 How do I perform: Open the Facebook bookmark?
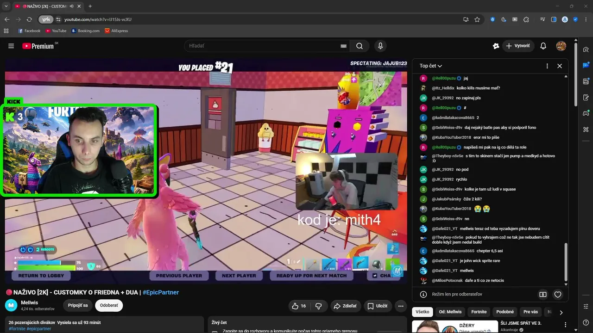[x=29, y=31]
